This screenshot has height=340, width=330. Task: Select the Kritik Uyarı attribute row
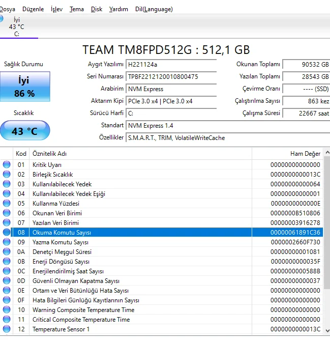(x=161, y=165)
